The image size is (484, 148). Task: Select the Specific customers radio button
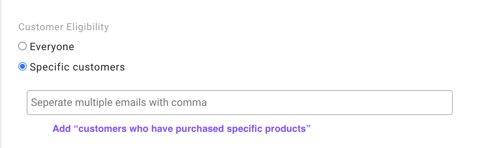pos(22,67)
